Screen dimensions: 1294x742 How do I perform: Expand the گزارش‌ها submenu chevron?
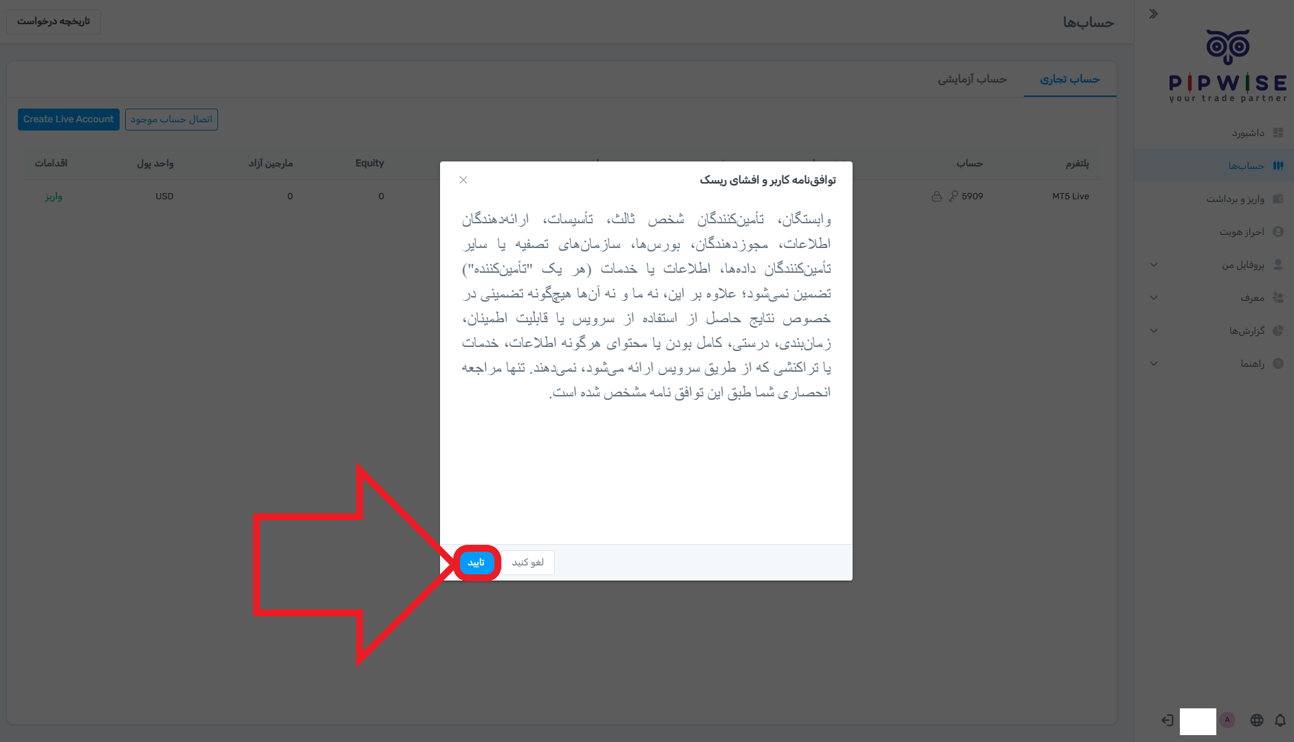pos(1154,330)
